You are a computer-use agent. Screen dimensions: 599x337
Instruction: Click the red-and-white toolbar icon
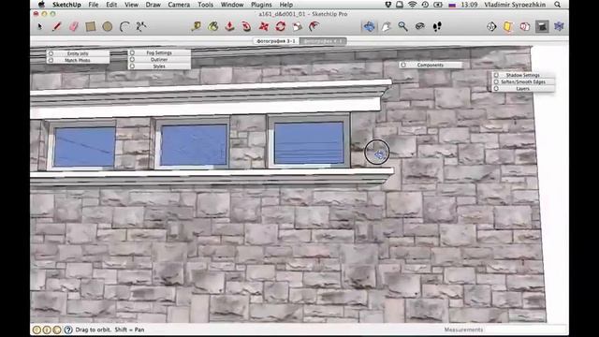[525, 26]
